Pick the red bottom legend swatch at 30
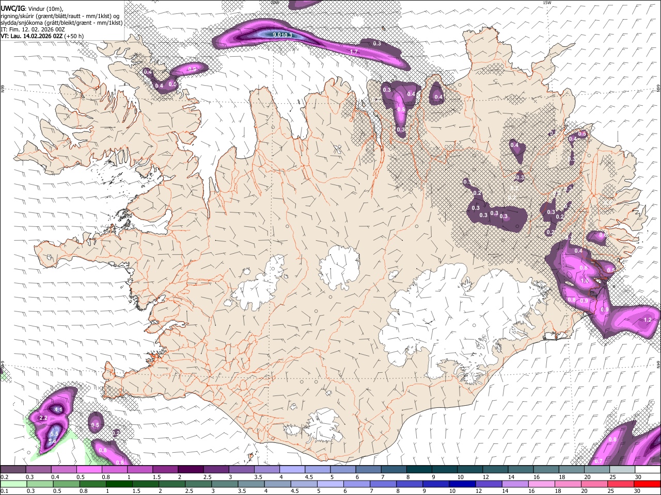This screenshot has width=661, height=495. tap(648, 484)
